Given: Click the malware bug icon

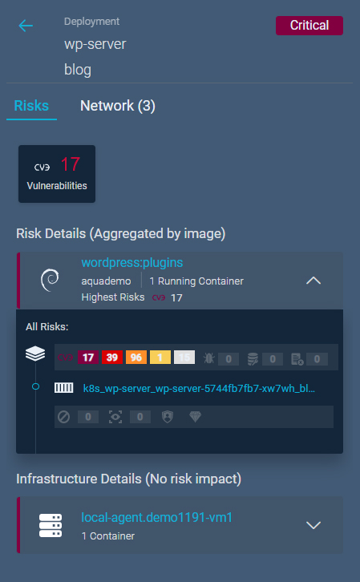Looking at the screenshot, I should pos(209,358).
